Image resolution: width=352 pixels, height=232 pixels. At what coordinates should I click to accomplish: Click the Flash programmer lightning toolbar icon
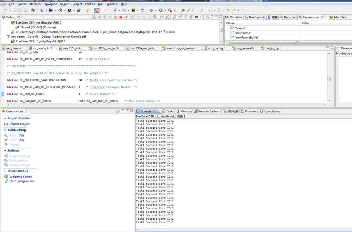(115, 10)
